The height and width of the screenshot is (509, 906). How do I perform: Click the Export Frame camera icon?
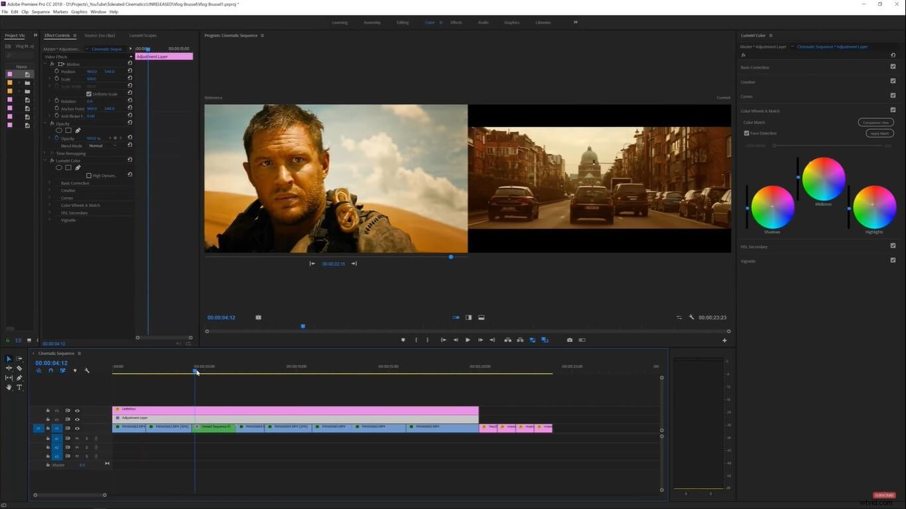click(x=570, y=339)
